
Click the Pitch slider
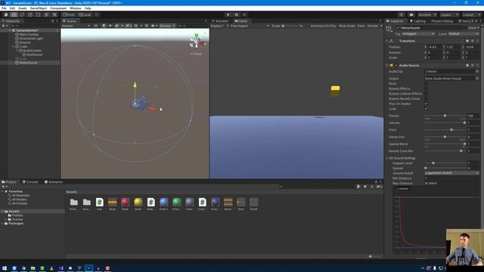445,130
